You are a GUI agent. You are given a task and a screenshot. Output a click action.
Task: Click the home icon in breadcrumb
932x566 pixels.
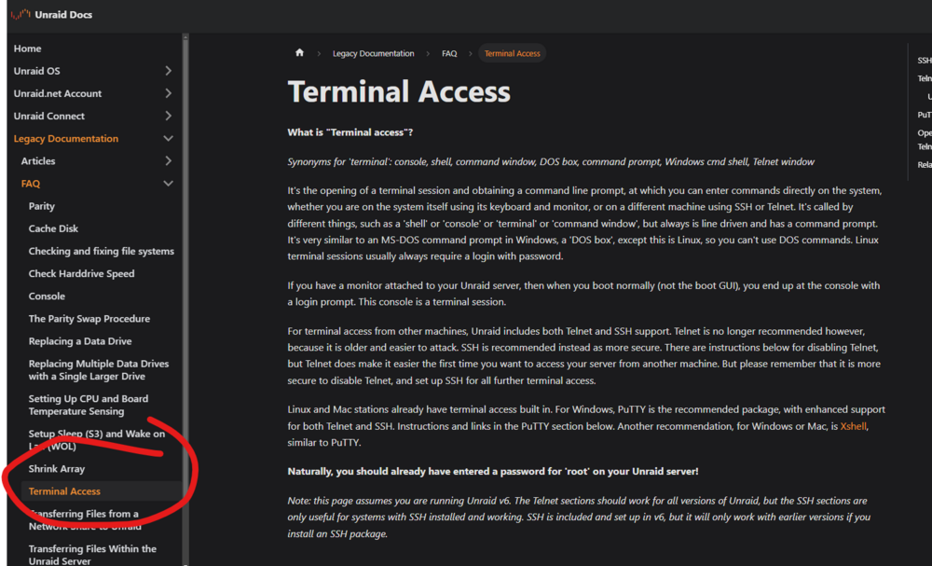(299, 53)
